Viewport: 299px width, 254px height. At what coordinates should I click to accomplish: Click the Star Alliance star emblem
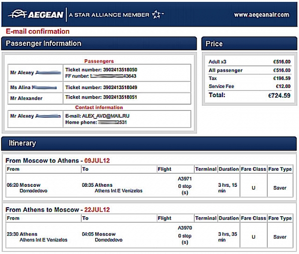point(157,14)
